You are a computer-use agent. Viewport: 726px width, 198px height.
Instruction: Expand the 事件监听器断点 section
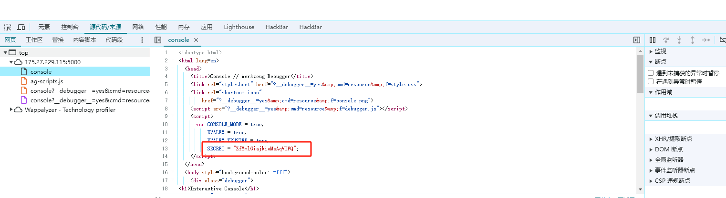[x=651, y=170]
